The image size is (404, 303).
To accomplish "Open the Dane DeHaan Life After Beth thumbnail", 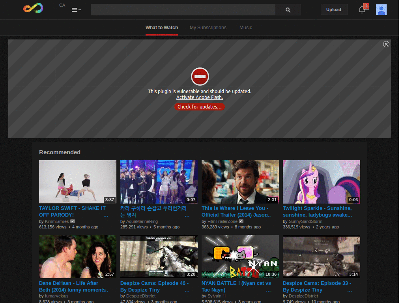I will coord(78,256).
